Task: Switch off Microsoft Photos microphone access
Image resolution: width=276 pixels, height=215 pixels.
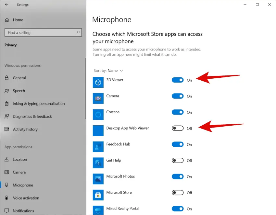Action: [178, 176]
